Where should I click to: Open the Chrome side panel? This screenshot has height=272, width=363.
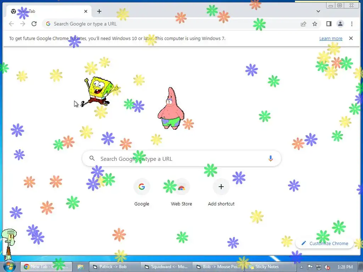pyautogui.click(x=329, y=24)
